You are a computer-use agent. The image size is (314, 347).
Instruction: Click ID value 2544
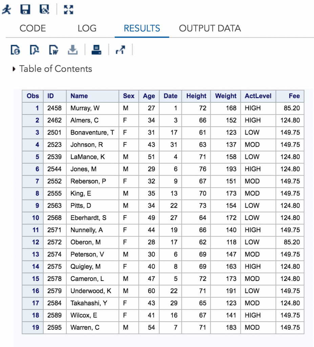coord(55,169)
